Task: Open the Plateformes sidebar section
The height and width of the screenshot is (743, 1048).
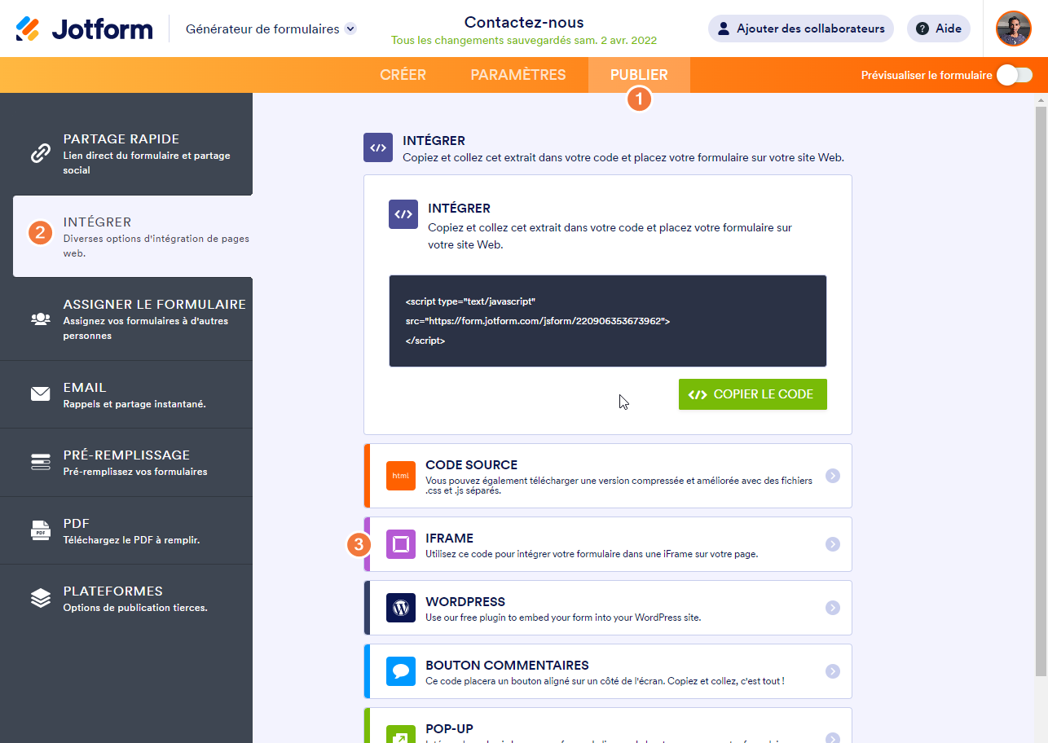Action: [126, 598]
